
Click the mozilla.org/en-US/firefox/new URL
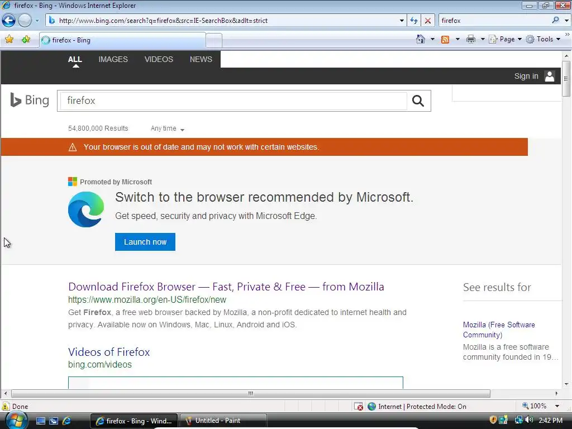click(x=147, y=300)
